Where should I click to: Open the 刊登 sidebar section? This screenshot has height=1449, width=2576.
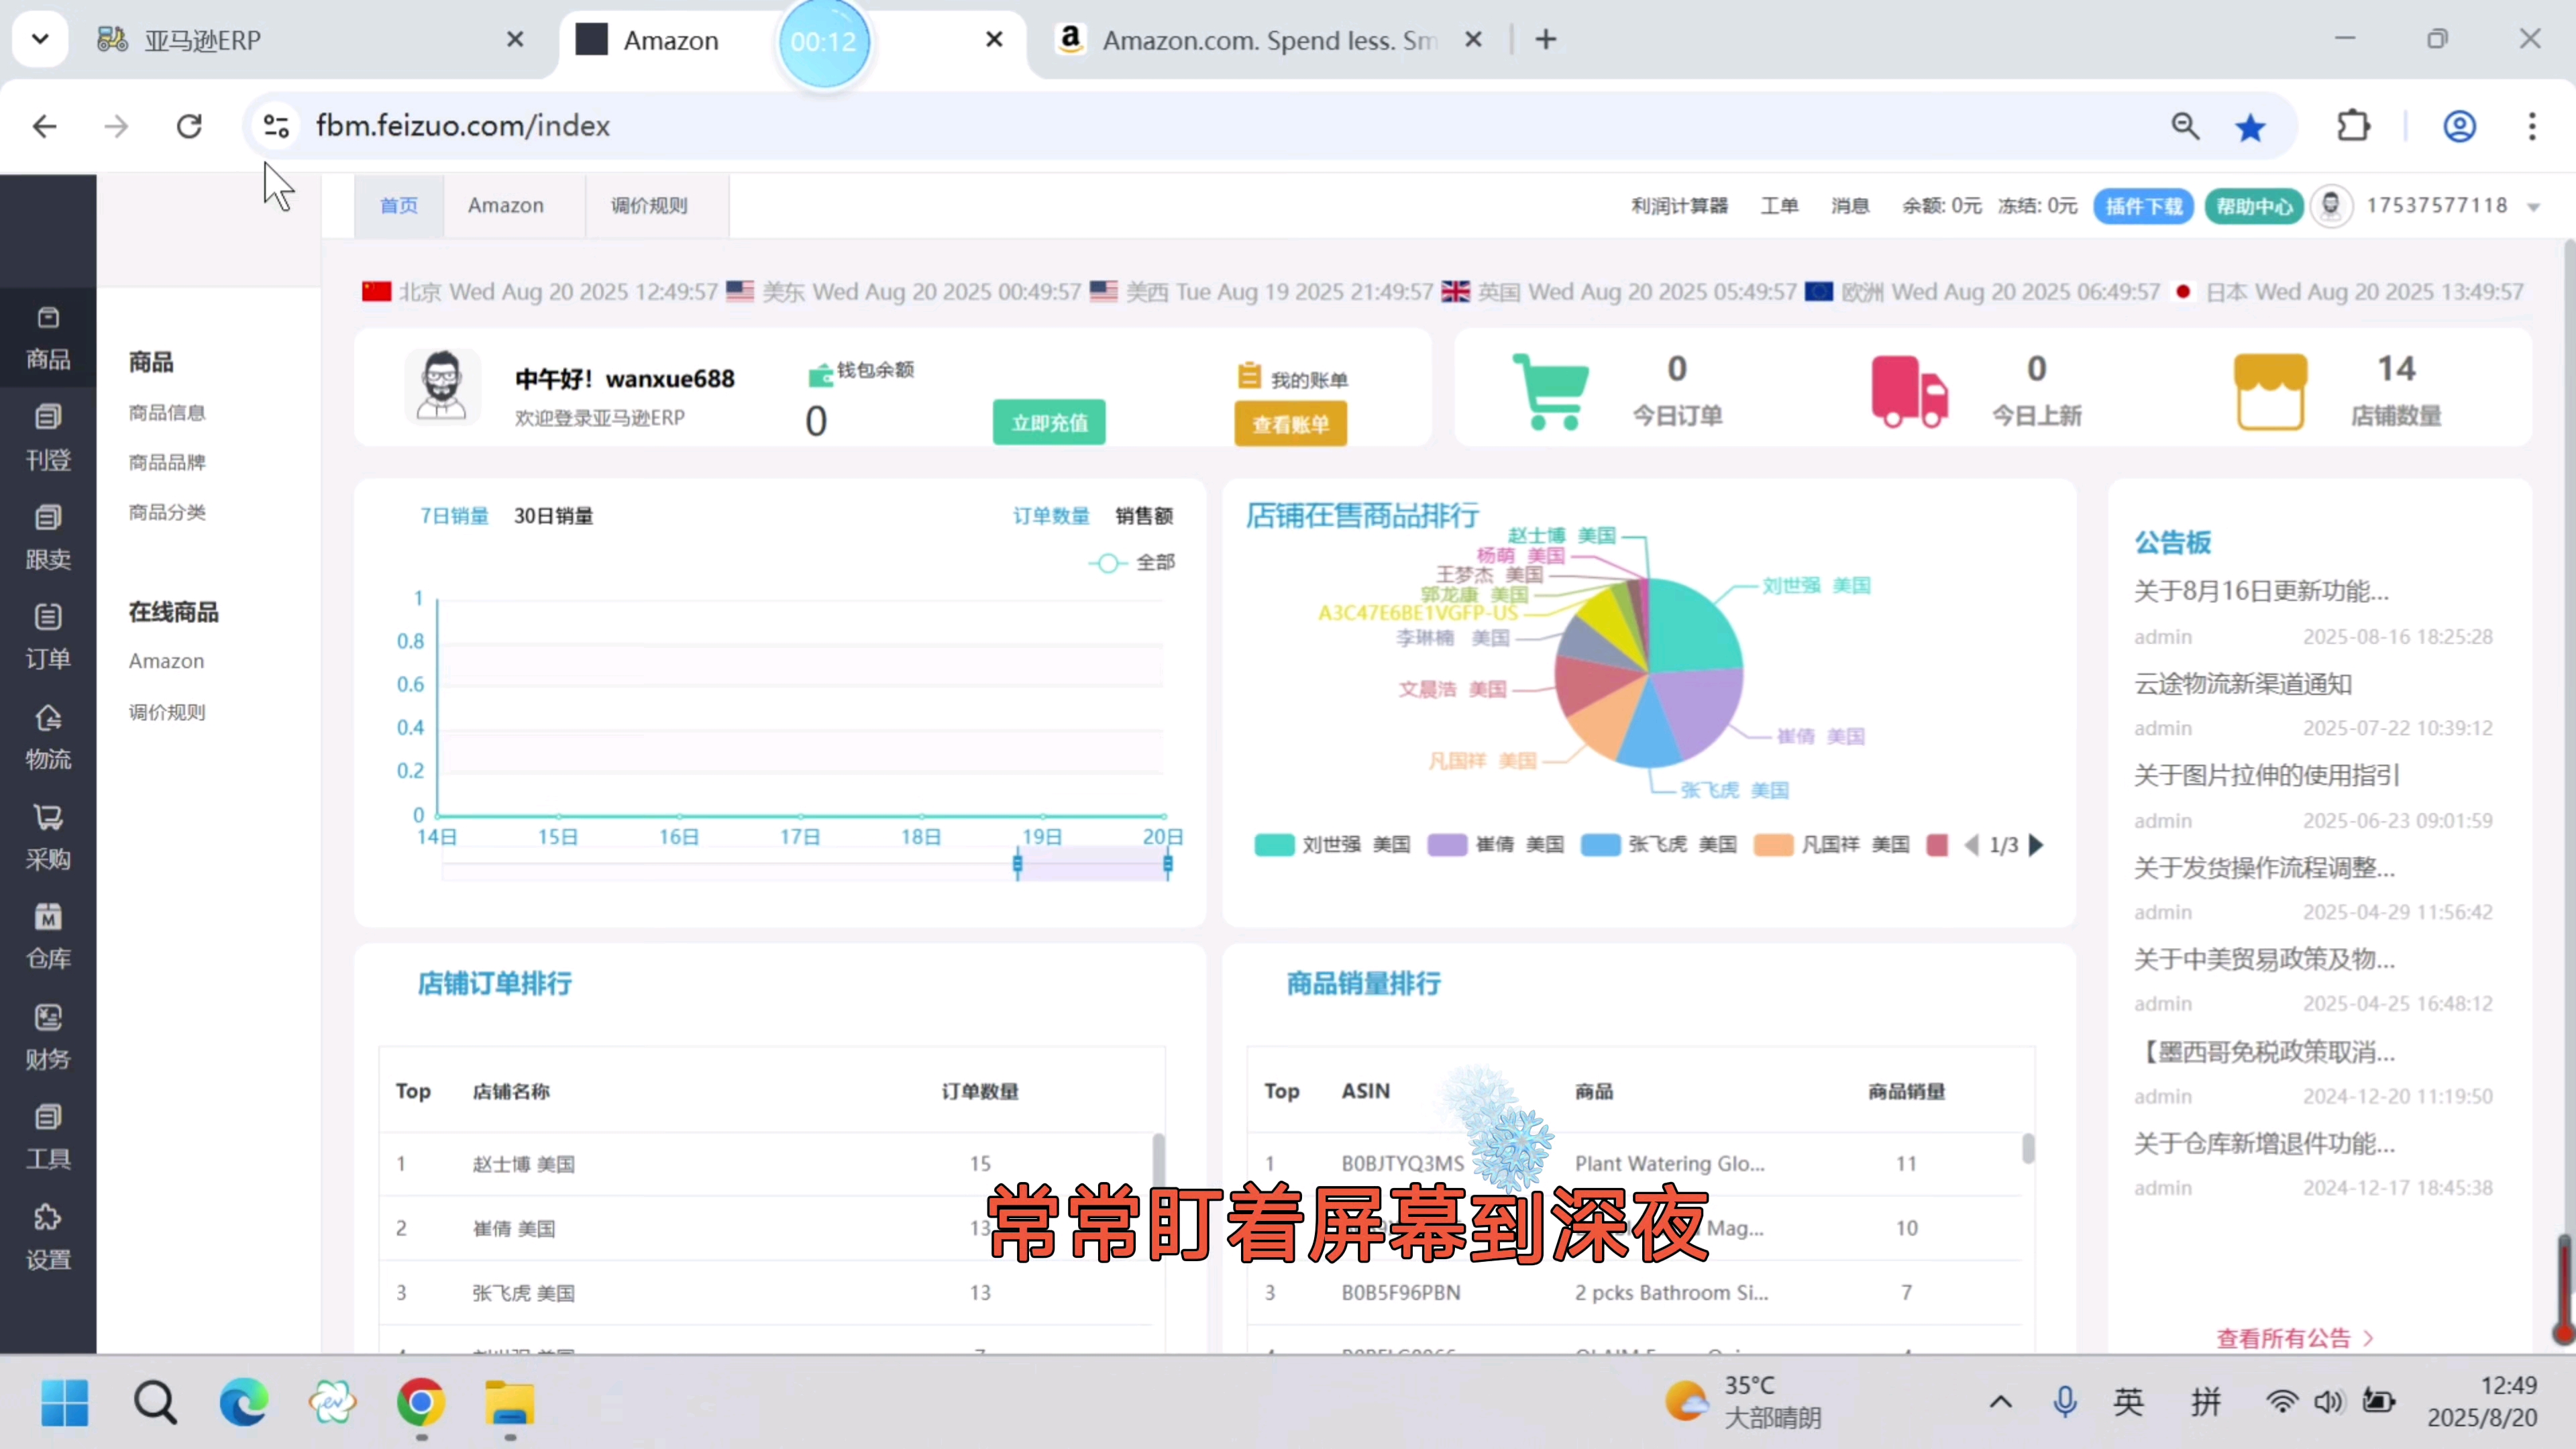tap(48, 438)
